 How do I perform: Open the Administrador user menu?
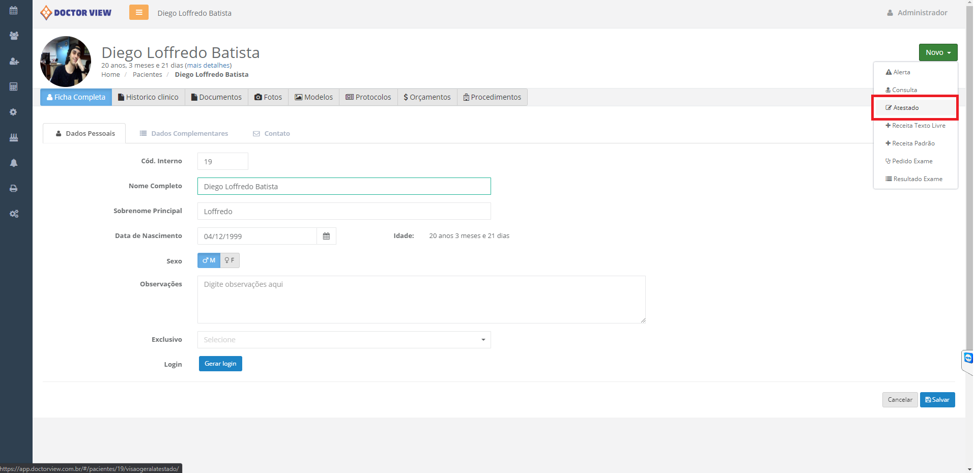917,13
